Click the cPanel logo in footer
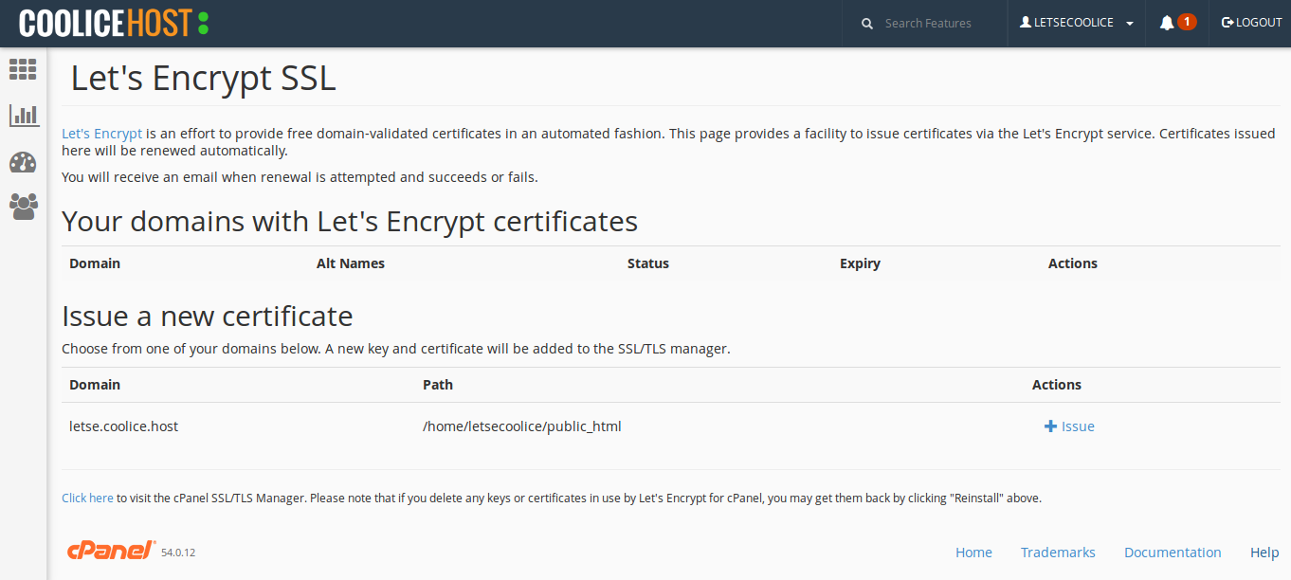 click(x=111, y=551)
